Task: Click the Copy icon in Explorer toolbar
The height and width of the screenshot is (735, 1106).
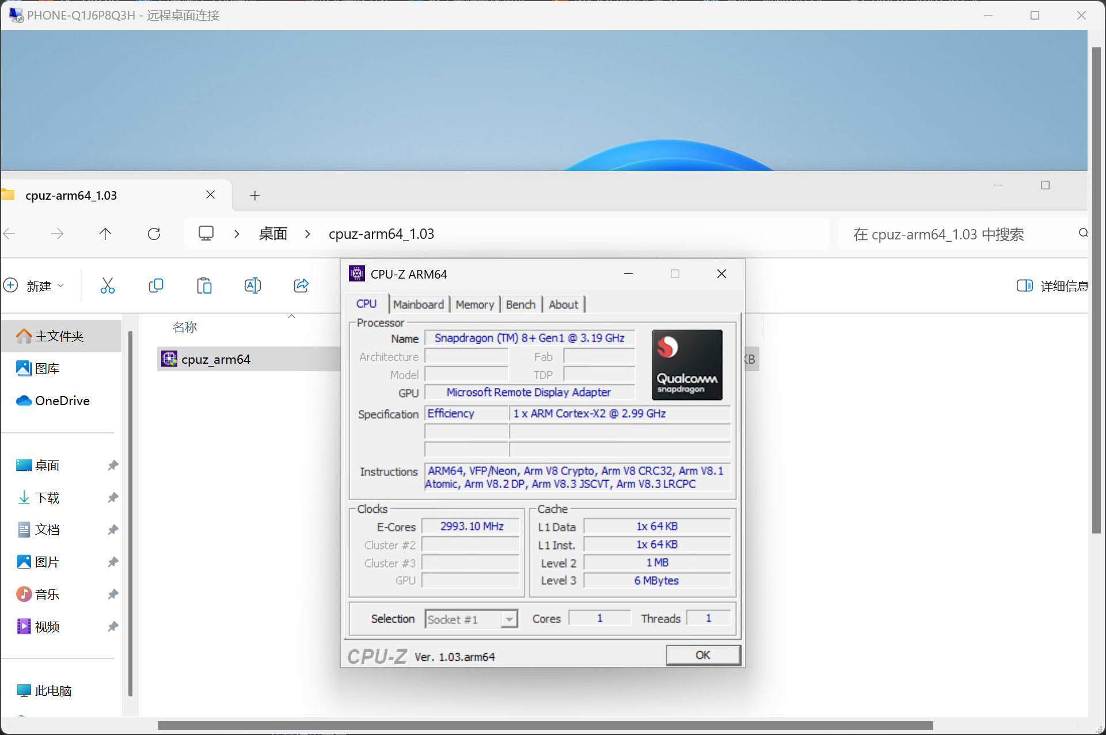Action: (x=156, y=285)
